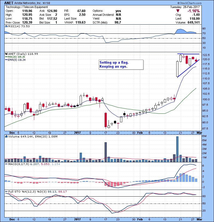This screenshot has width=214, height=222.
Task: Click the dash marker before MACD(8,17,9)
Action: tap(6, 164)
